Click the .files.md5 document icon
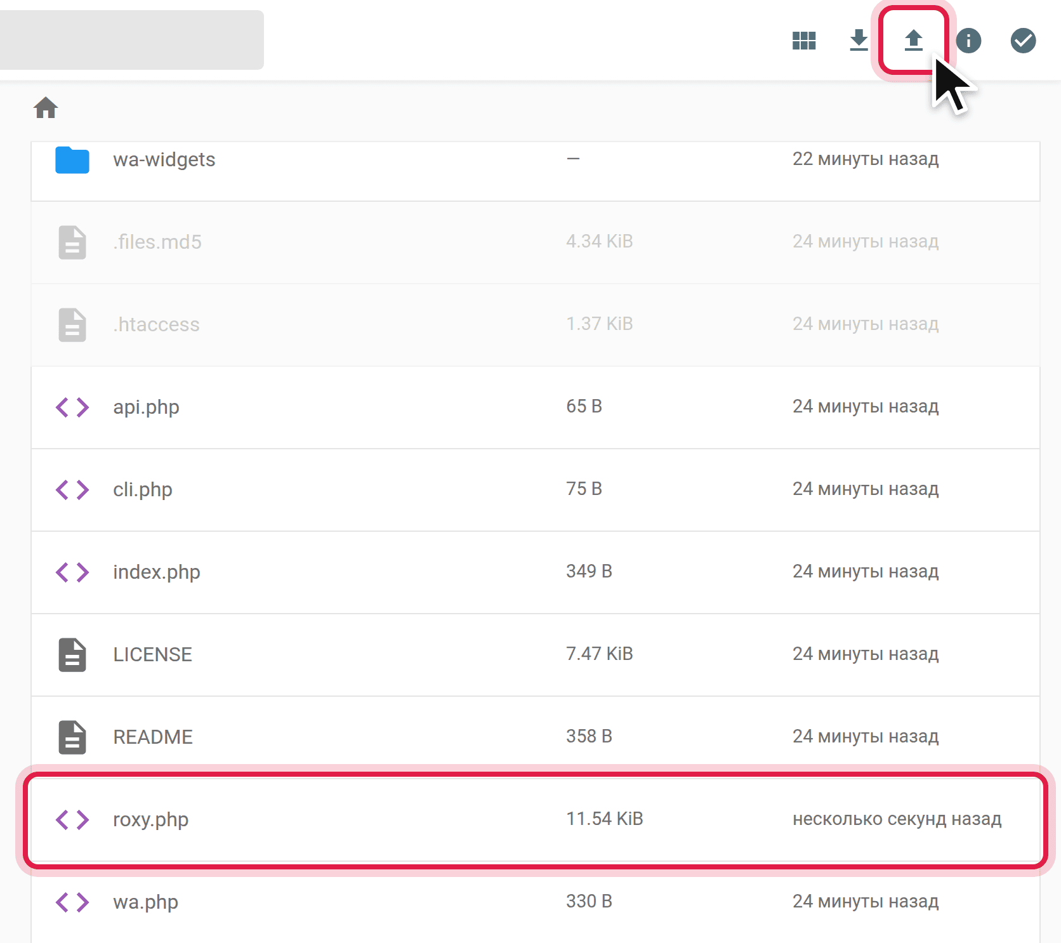Viewport: 1061px width, 943px height. (72, 242)
